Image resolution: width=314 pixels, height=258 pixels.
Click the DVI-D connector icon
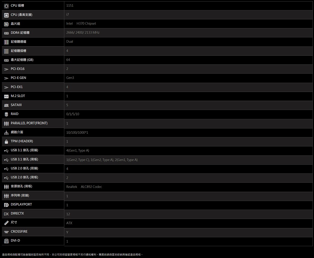point(6,241)
